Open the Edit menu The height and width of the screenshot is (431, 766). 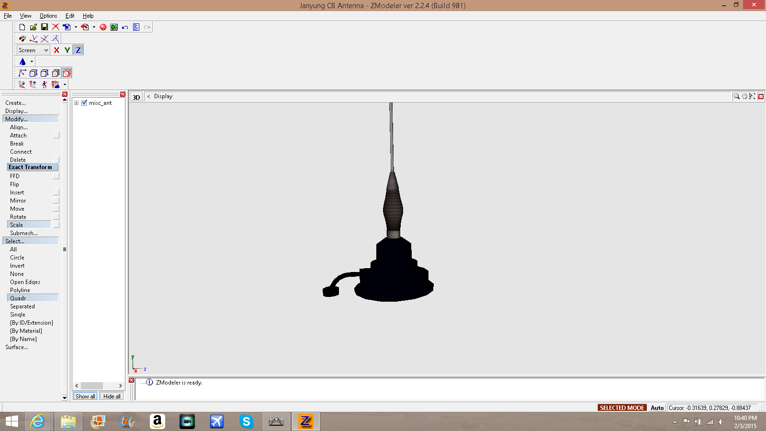pyautogui.click(x=70, y=16)
